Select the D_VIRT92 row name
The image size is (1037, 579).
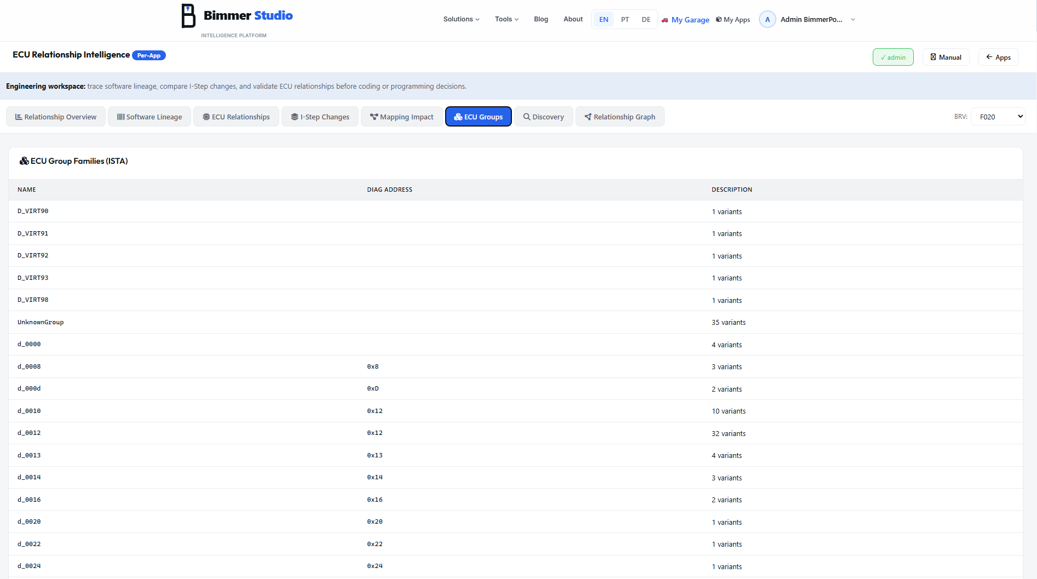[33, 255]
